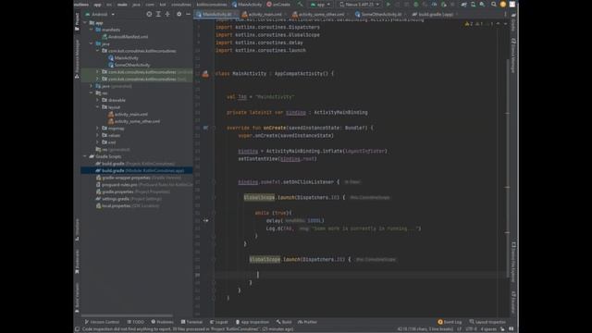Click the Sync Project with Gradle icon
Screen dimensions: 592x333
[464, 5]
